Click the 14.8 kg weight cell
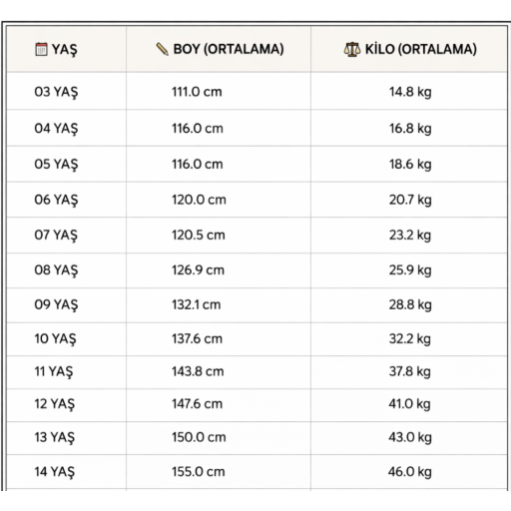The height and width of the screenshot is (511, 511). (x=410, y=92)
